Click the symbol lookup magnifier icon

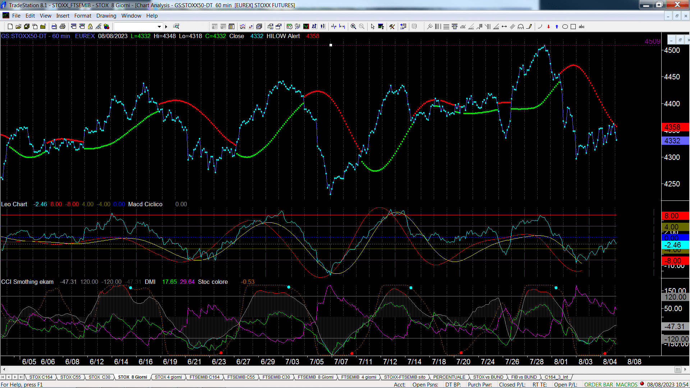176,26
